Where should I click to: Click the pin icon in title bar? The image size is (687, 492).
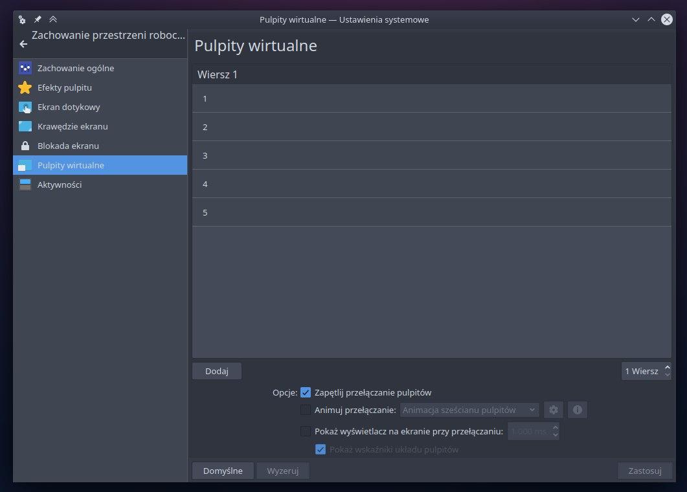[38, 19]
